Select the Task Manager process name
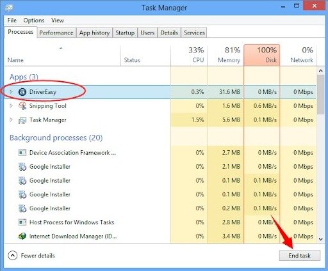Image resolution: width=328 pixels, height=271 pixels. click(x=48, y=120)
